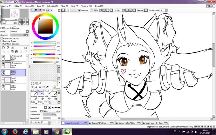The image size is (216, 135).
Task: Delete the selected layer with trash icon
Action: (x=16, y=52)
